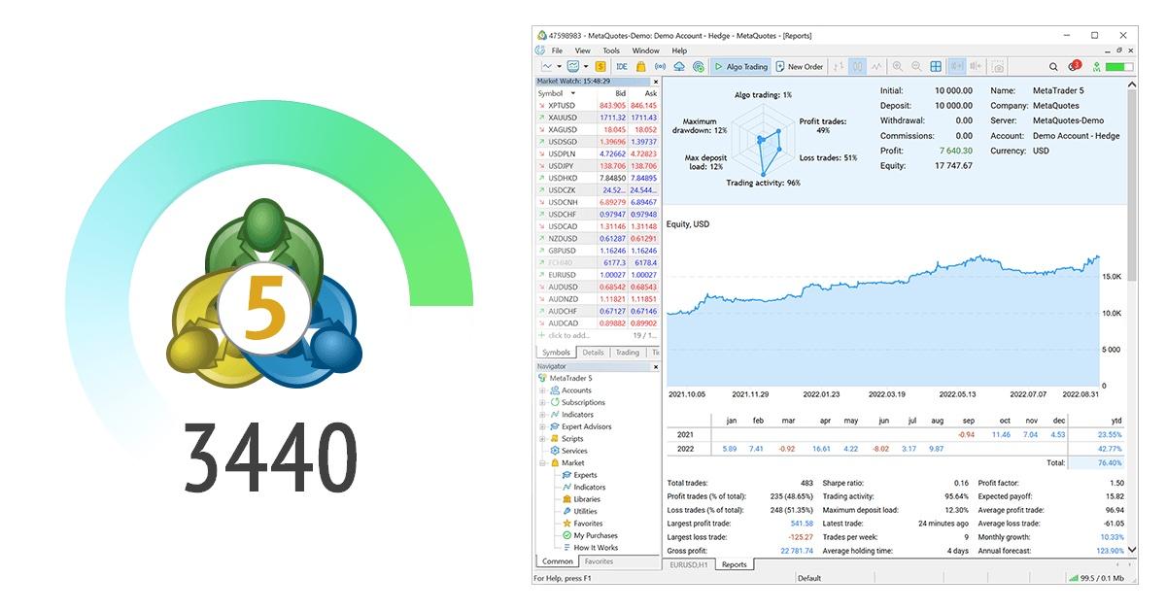
Task: Click the reports vertical scrollbar down arrow
Action: [x=1132, y=551]
